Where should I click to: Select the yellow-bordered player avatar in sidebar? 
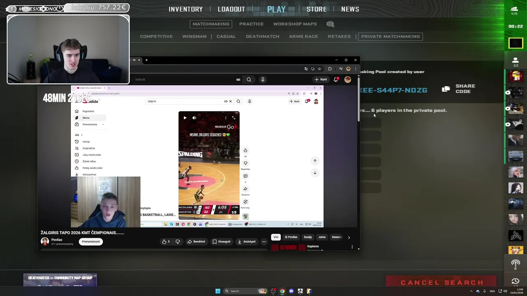pyautogui.click(x=516, y=43)
